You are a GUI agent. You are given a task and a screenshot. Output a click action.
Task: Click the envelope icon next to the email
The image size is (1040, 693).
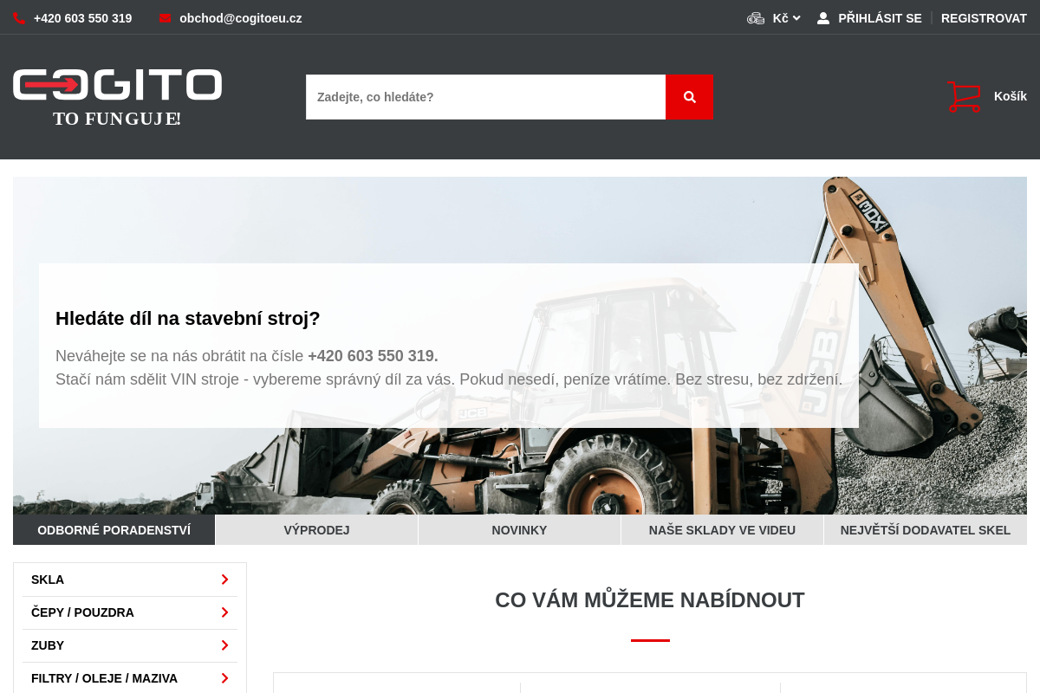164,17
